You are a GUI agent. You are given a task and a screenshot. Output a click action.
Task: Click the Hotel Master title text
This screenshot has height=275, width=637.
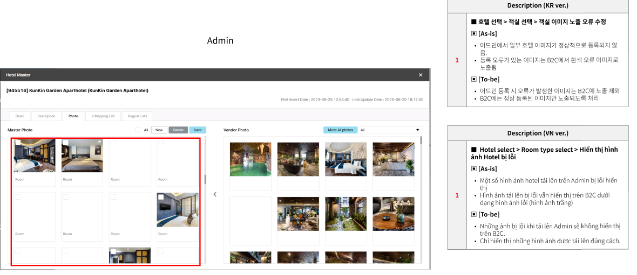click(x=18, y=75)
